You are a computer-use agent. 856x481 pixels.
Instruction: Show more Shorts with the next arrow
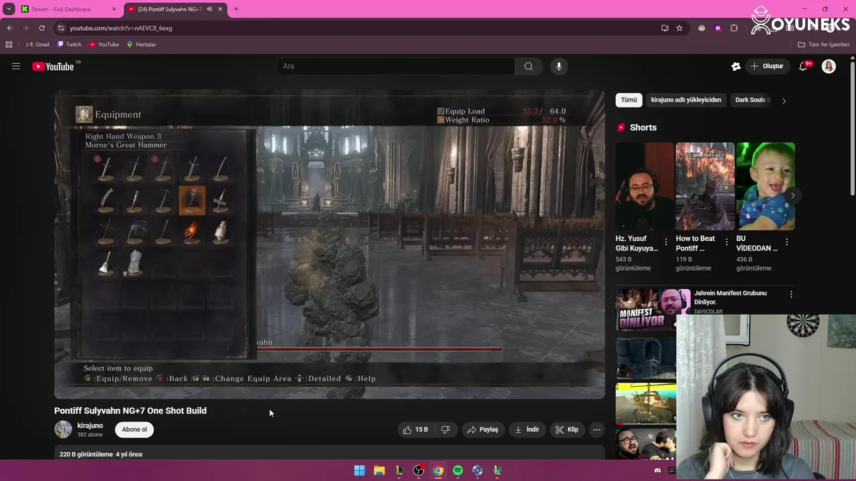(x=792, y=195)
